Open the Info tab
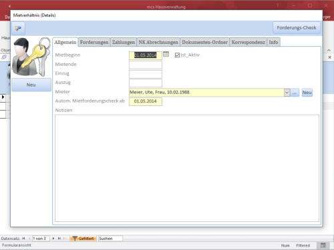Screen dimensions: 334x250 click(273, 42)
